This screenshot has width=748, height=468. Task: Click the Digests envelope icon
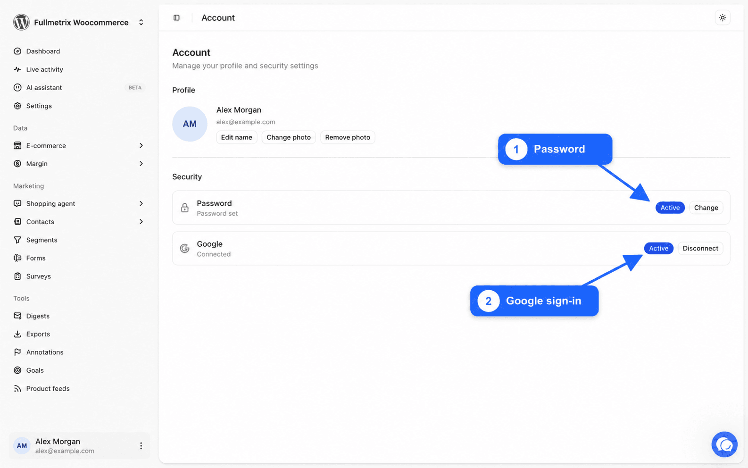(x=17, y=316)
